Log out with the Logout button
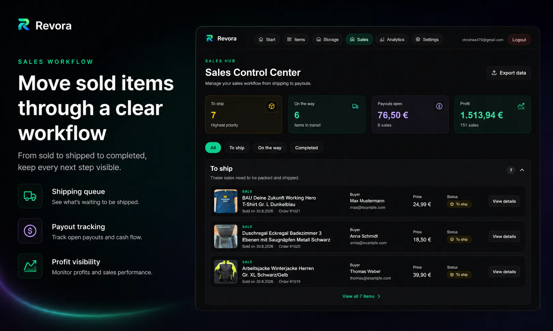553x331 pixels. click(x=519, y=40)
